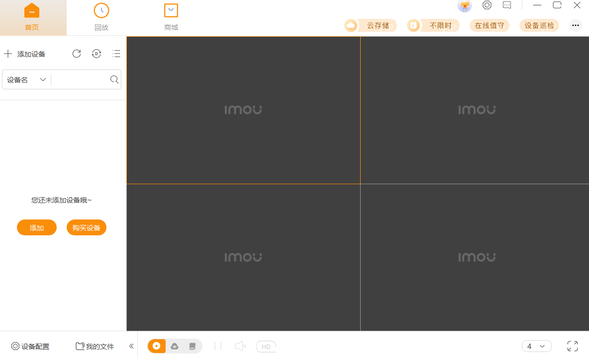Image resolution: width=589 pixels, height=357 pixels.
Task: Open the split-screen count dropdown showing 4
Action: click(x=536, y=346)
